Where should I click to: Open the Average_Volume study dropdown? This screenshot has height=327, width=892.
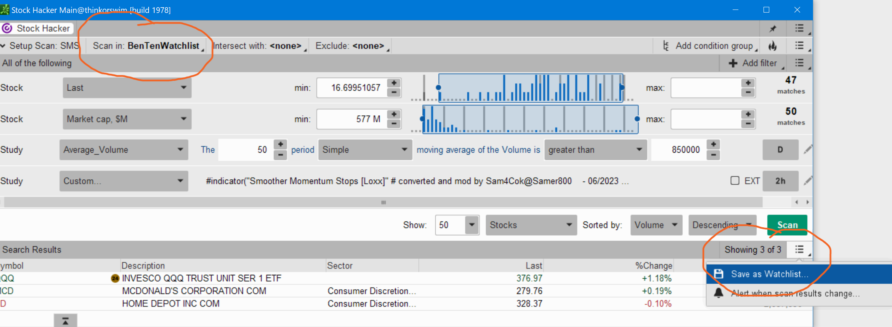(x=124, y=150)
